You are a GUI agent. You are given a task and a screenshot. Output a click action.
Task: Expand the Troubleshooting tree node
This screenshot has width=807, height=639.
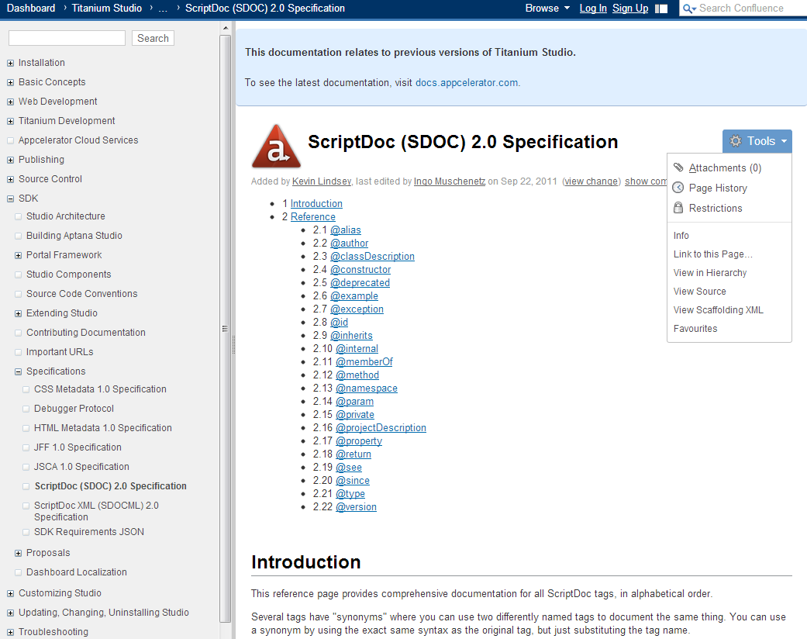pos(10,632)
